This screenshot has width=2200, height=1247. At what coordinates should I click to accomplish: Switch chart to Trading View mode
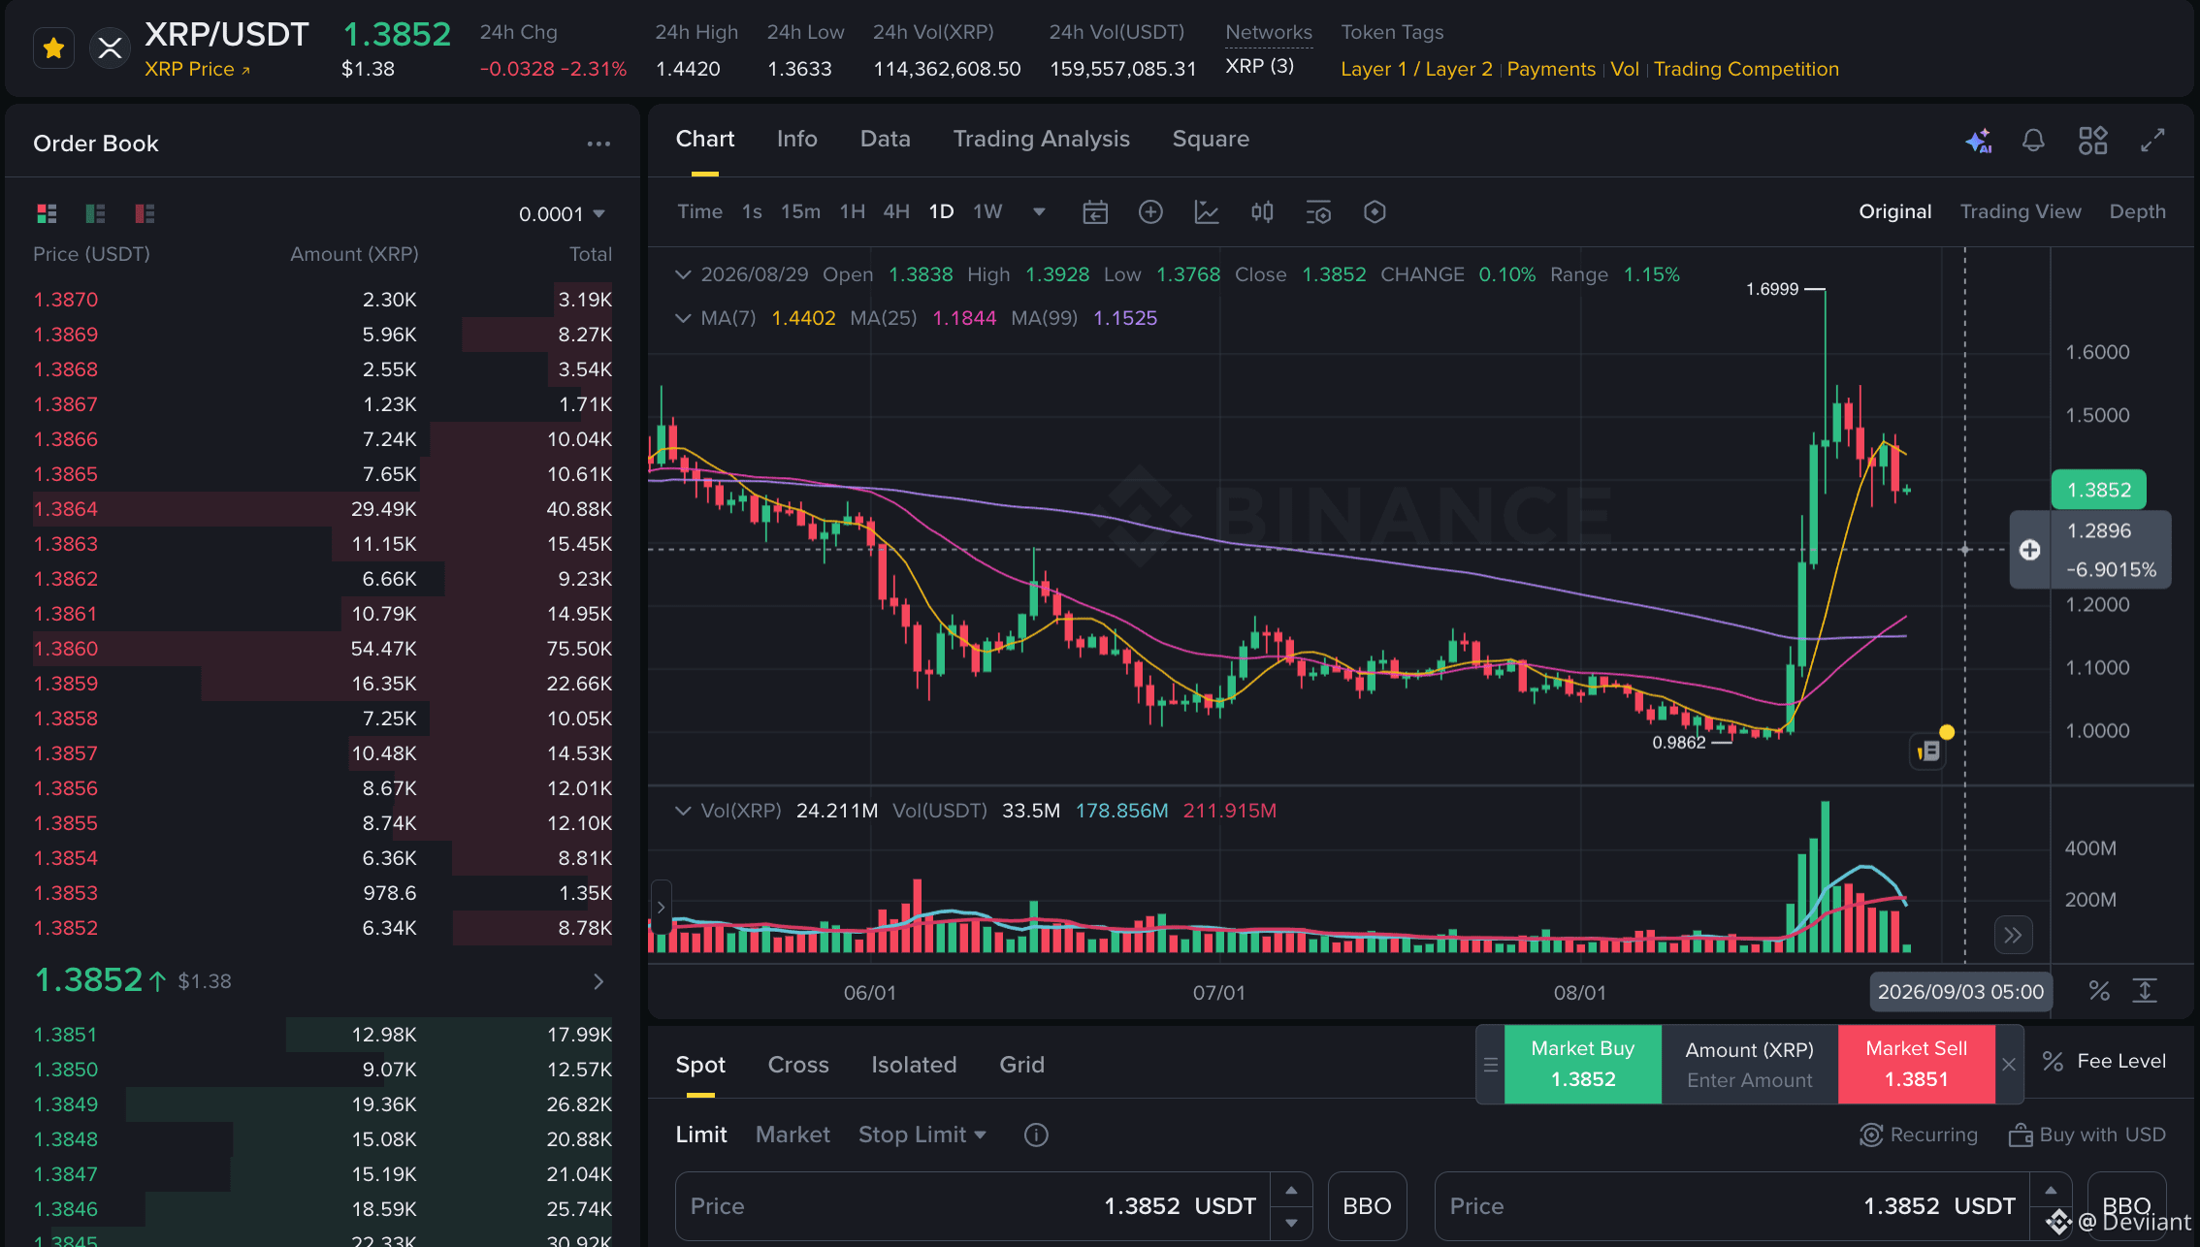point(2021,211)
